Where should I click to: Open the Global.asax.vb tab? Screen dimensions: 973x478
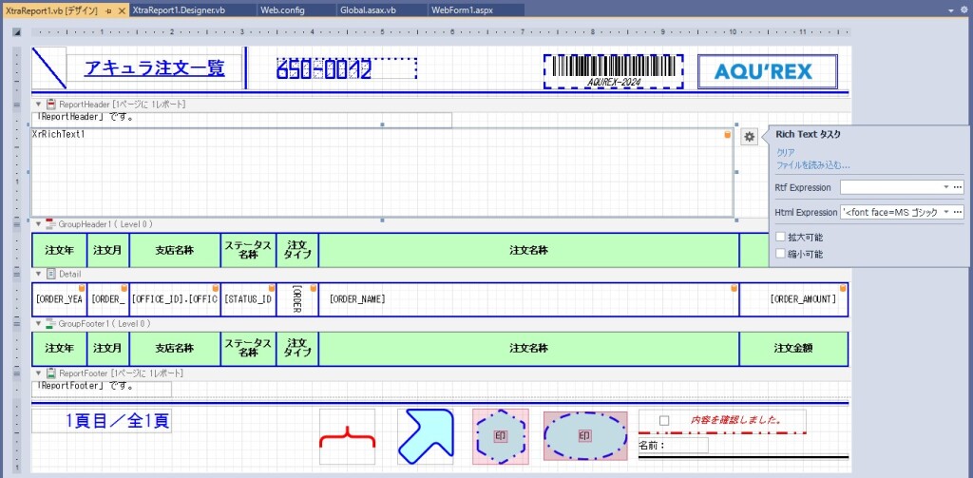368,10
